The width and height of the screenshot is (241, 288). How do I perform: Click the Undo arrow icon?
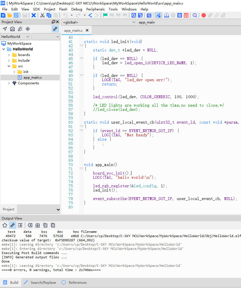click(65, 16)
